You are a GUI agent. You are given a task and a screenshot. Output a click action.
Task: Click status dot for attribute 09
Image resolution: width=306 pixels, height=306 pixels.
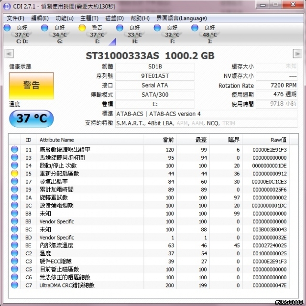pyautogui.click(x=14, y=189)
